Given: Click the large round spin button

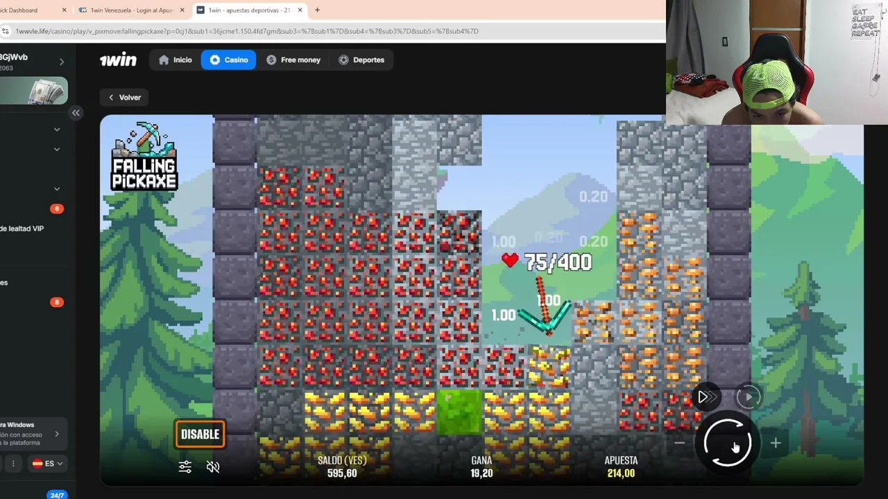Looking at the screenshot, I should (727, 442).
